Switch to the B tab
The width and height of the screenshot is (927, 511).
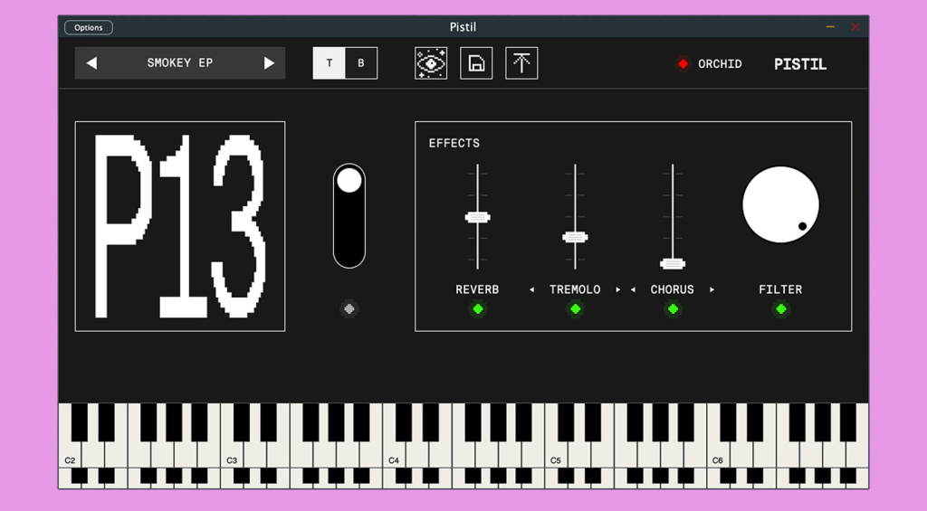click(361, 63)
